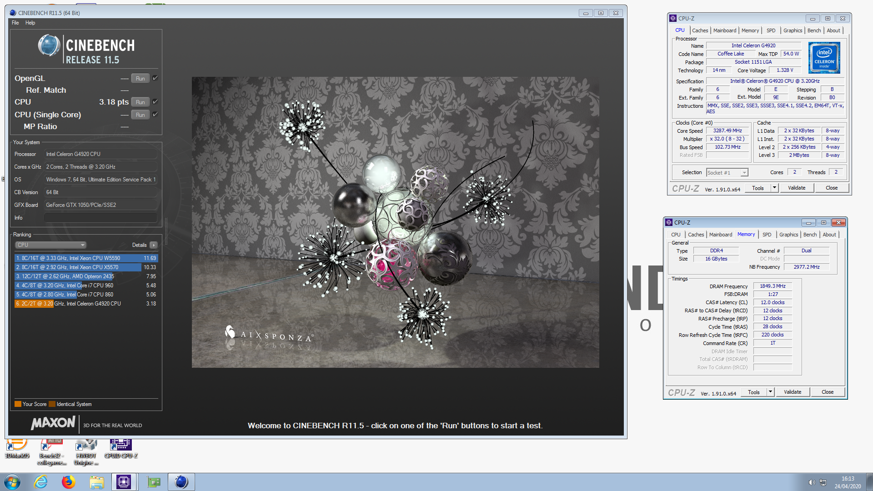This screenshot has height=491, width=873.
Task: Click the green circuit-board taskbar icon
Action: (154, 482)
